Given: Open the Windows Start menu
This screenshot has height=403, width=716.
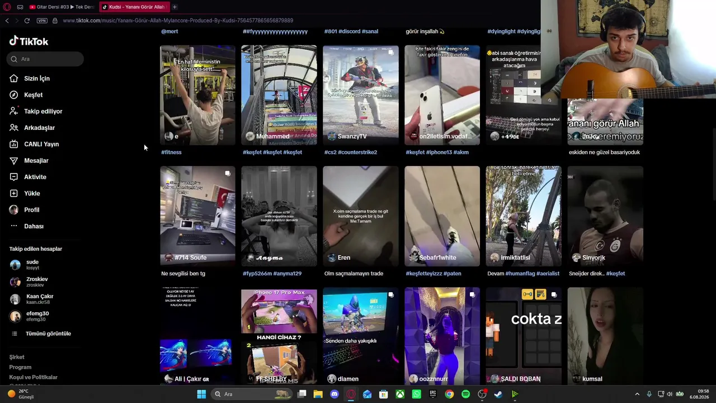Looking at the screenshot, I should (x=201, y=394).
